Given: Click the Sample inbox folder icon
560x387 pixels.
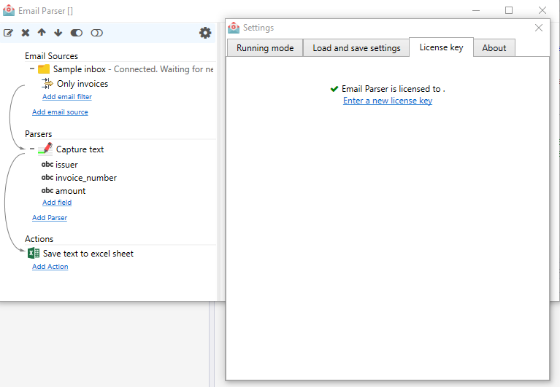Looking at the screenshot, I should (x=44, y=69).
